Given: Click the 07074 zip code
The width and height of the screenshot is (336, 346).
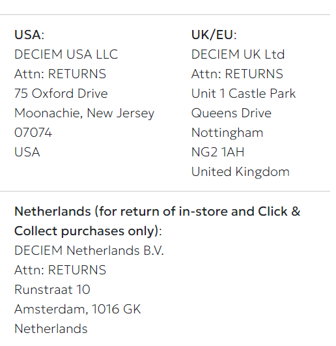Looking at the screenshot, I should click(33, 133).
